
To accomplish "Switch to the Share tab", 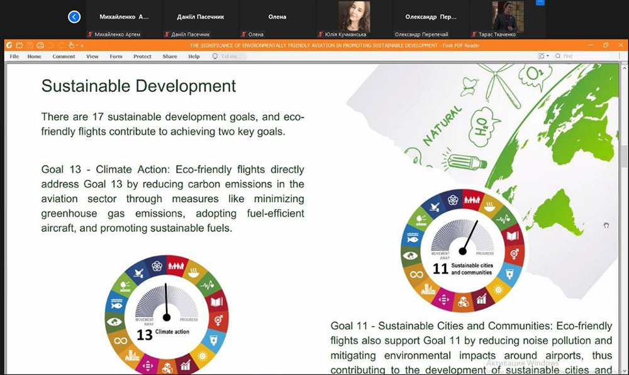I will click(170, 57).
